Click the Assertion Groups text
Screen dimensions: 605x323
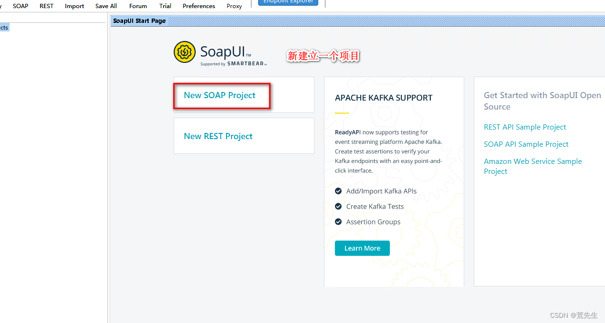coord(373,222)
